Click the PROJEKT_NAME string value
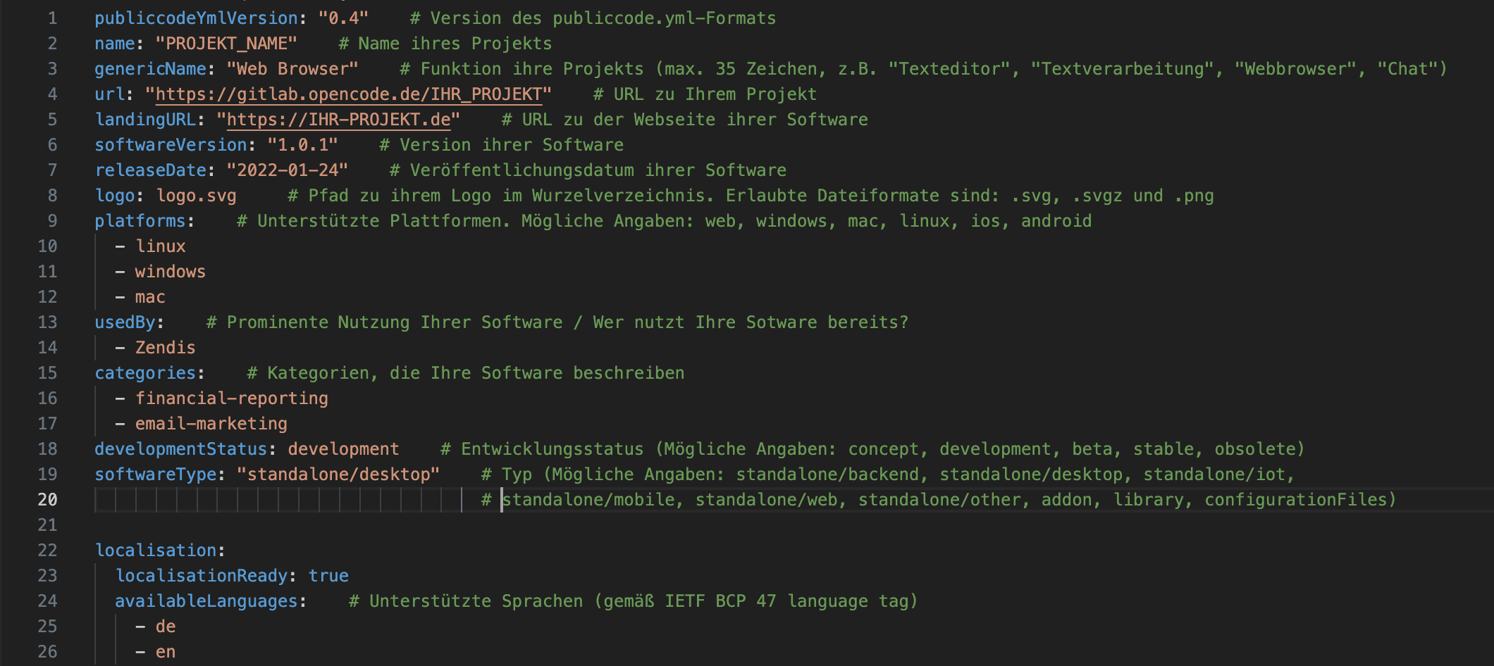The height and width of the screenshot is (666, 1494). tap(226, 44)
